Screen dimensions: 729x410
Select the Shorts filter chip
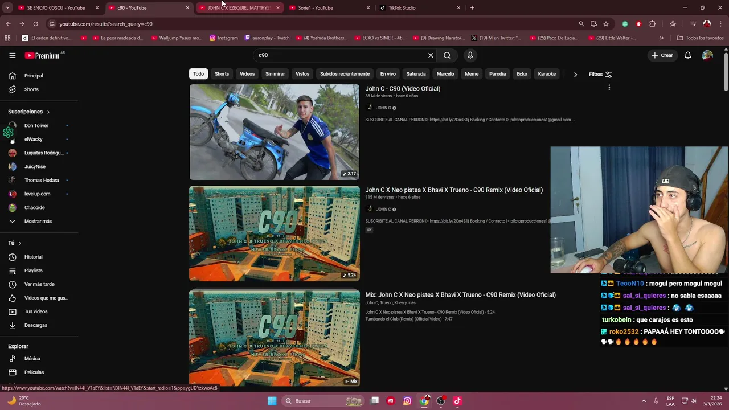[x=222, y=74]
